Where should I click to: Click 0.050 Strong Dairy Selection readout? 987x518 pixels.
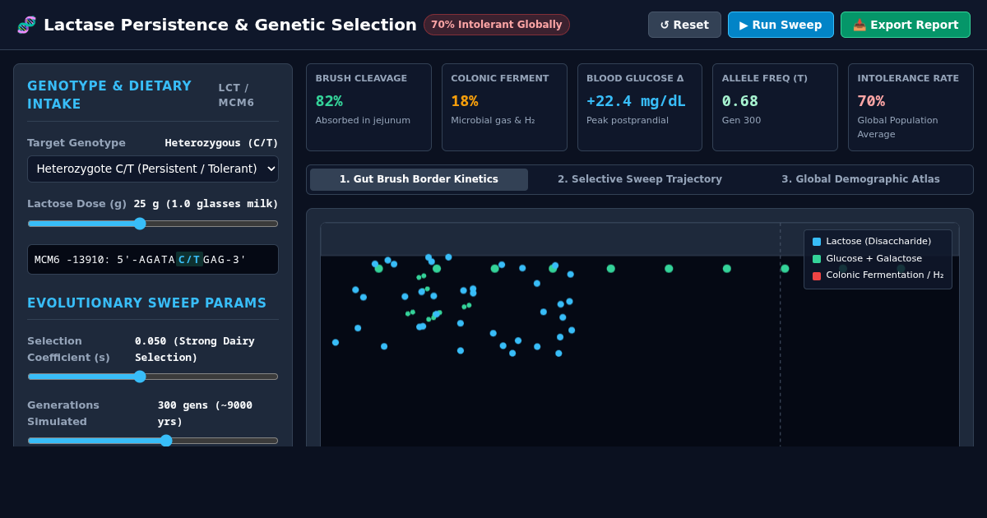coord(195,349)
